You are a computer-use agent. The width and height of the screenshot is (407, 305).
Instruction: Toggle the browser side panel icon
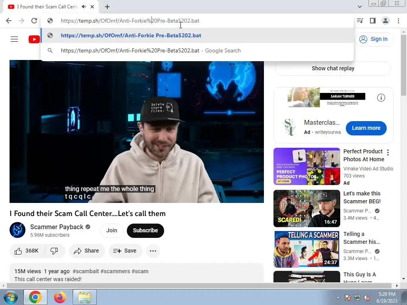pos(373,21)
